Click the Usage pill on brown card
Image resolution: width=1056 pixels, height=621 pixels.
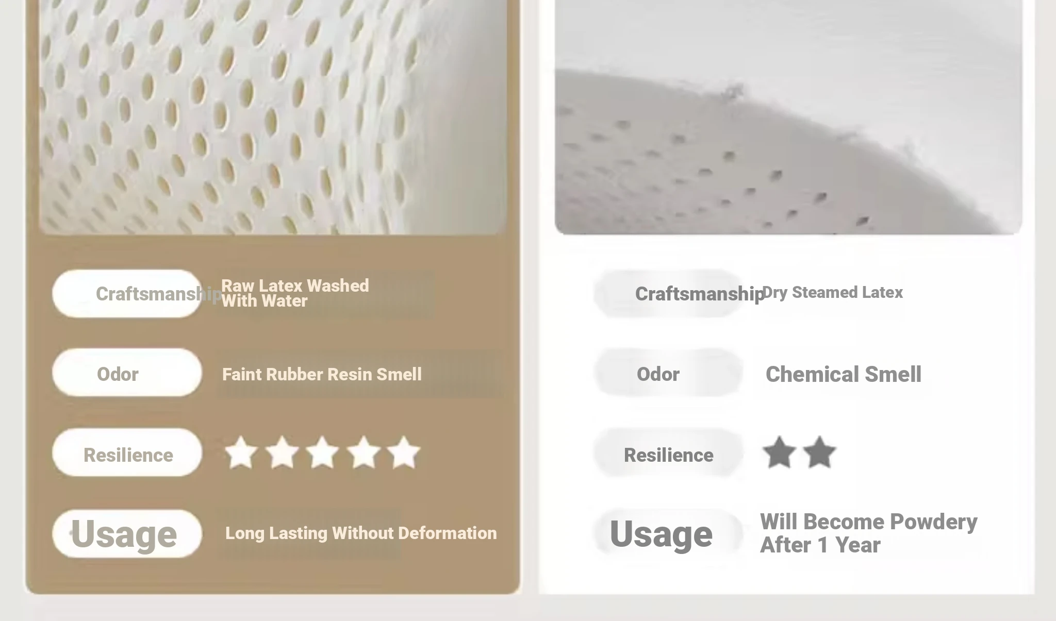(x=127, y=533)
